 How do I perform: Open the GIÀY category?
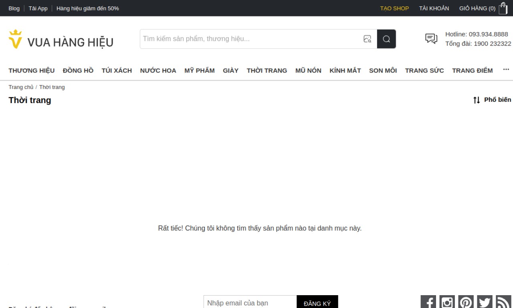click(230, 71)
